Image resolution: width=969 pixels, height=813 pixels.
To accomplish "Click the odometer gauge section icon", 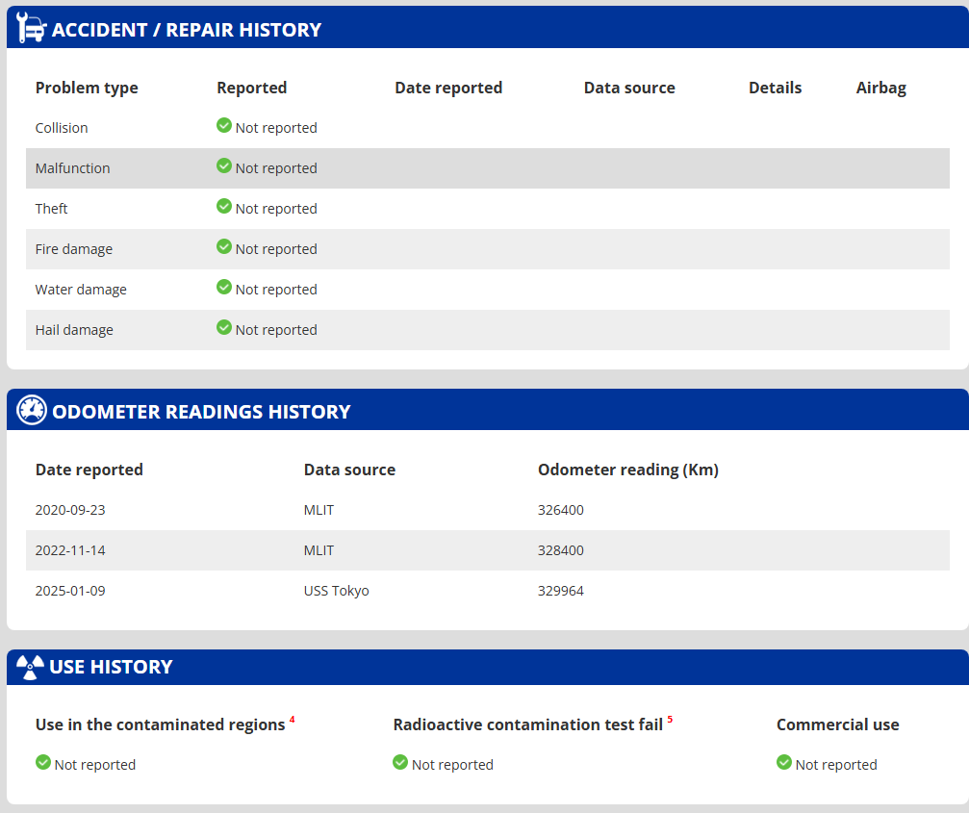I will click(32, 411).
